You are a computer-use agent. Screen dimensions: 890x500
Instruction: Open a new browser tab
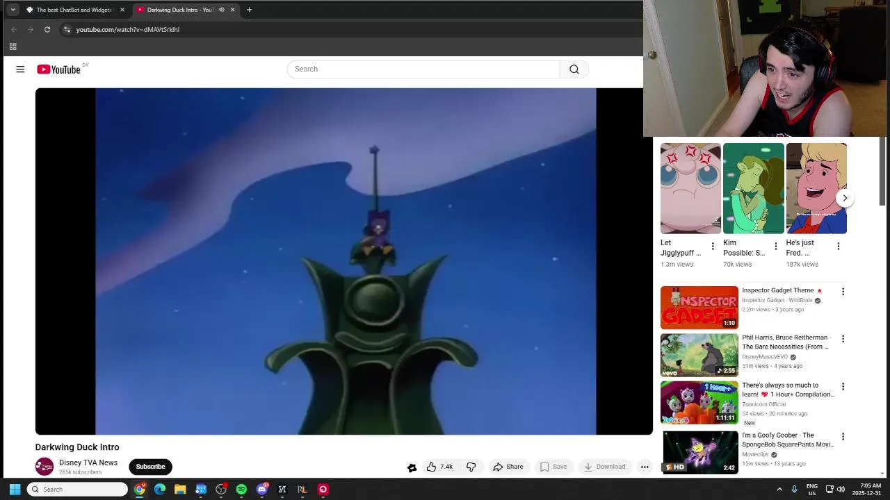pyautogui.click(x=249, y=10)
